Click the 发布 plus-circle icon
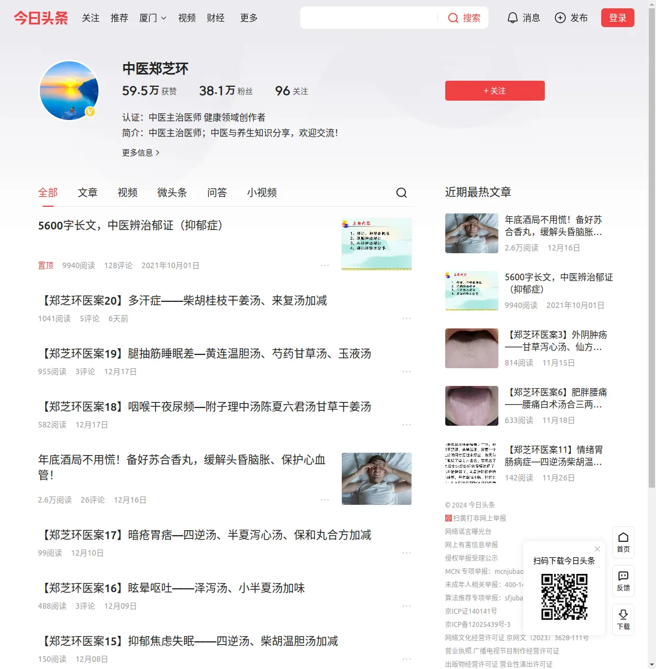This screenshot has width=656, height=669. pos(560,18)
